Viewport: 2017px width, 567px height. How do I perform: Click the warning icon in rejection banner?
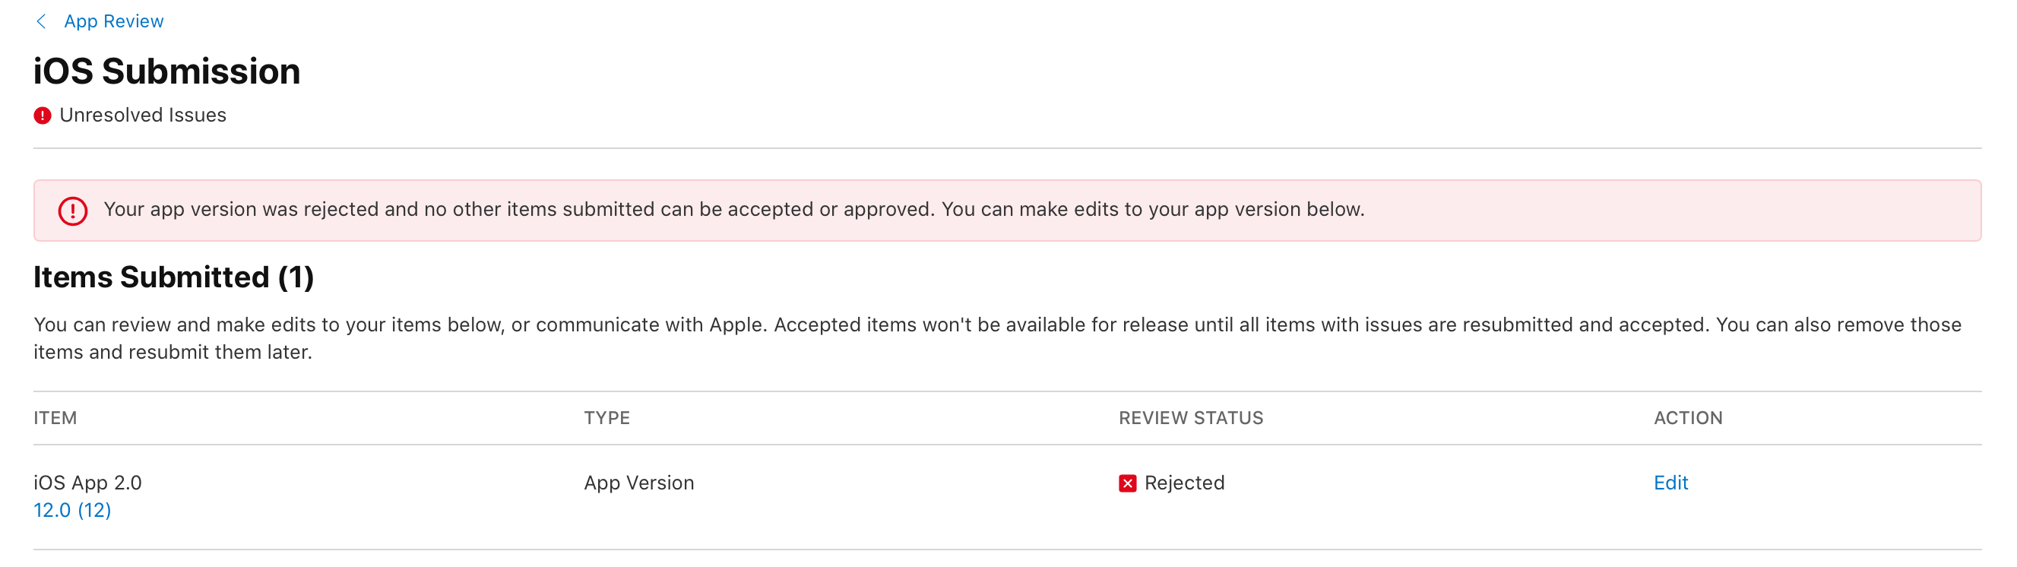pyautogui.click(x=73, y=211)
